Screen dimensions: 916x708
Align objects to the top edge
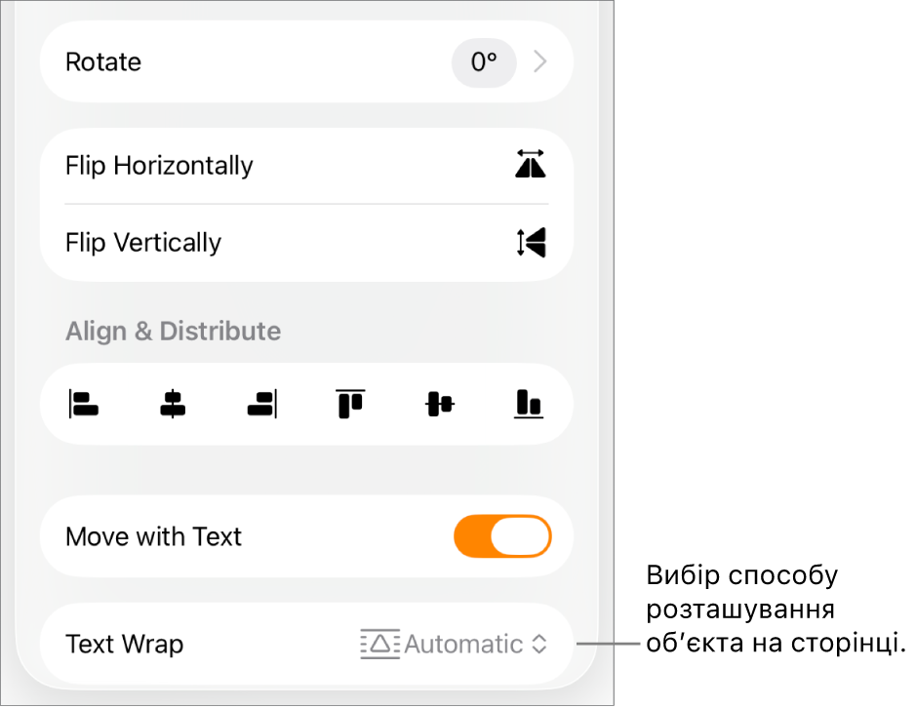coord(350,405)
